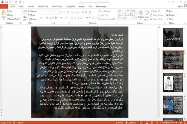Click the Paste clipboard icon
Image resolution: width=187 pixels, height=124 pixels.
pos(3,13)
